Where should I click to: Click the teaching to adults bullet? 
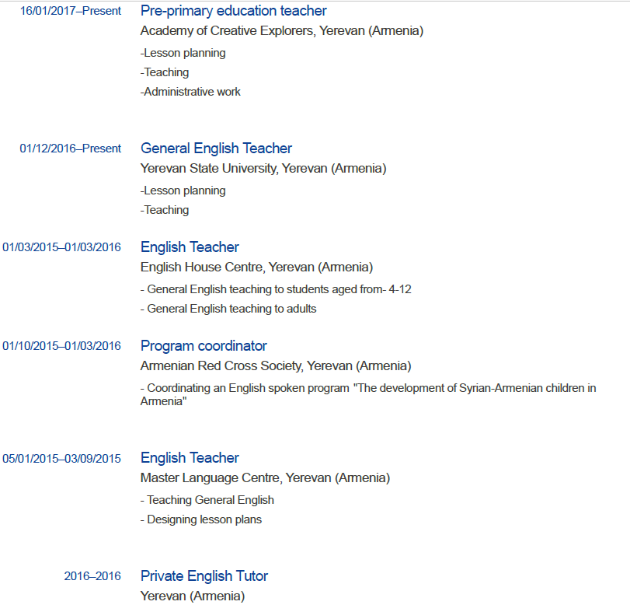[228, 309]
